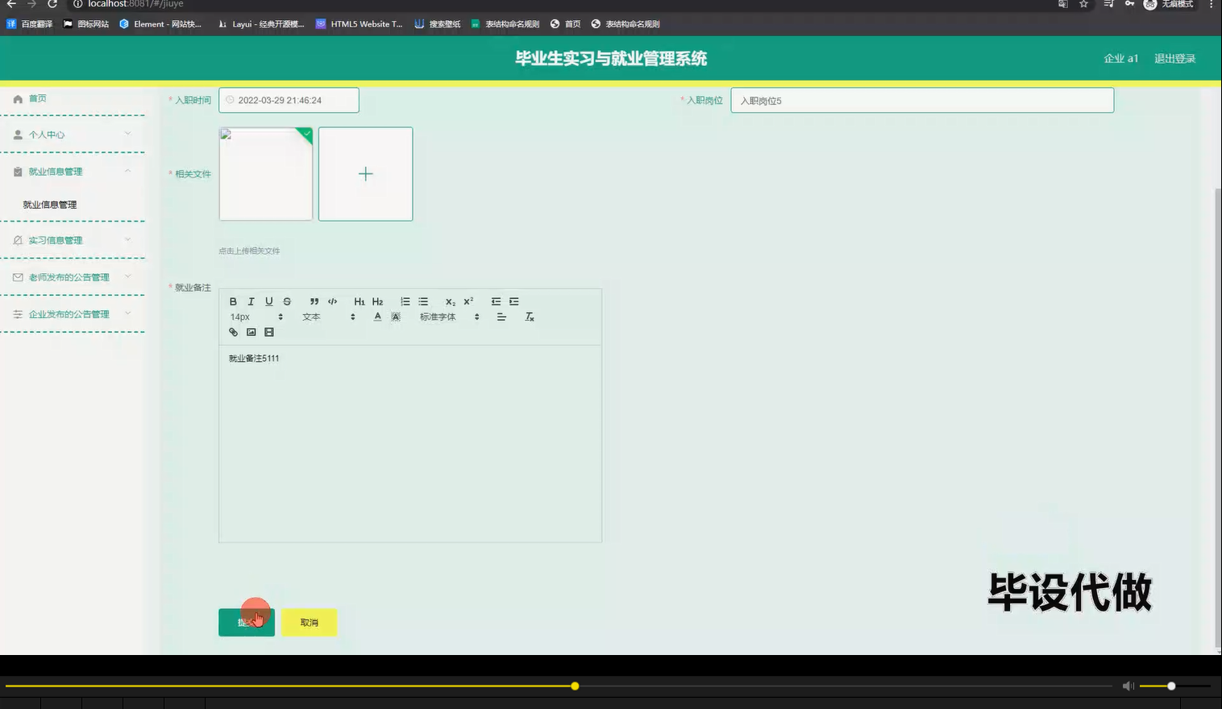The height and width of the screenshot is (709, 1222).
Task: Click the ordered list icon
Action: 405,301
